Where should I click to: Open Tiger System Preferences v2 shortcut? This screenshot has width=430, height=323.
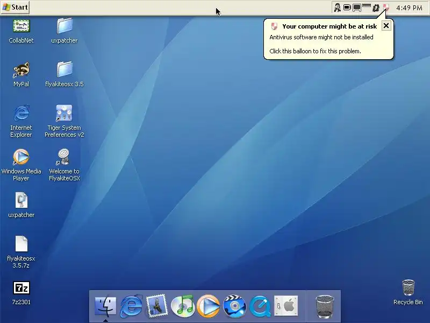click(64, 121)
